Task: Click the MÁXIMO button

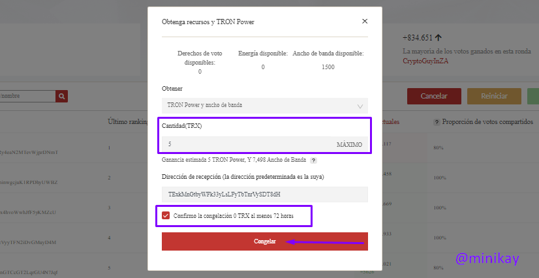Action: click(x=349, y=145)
